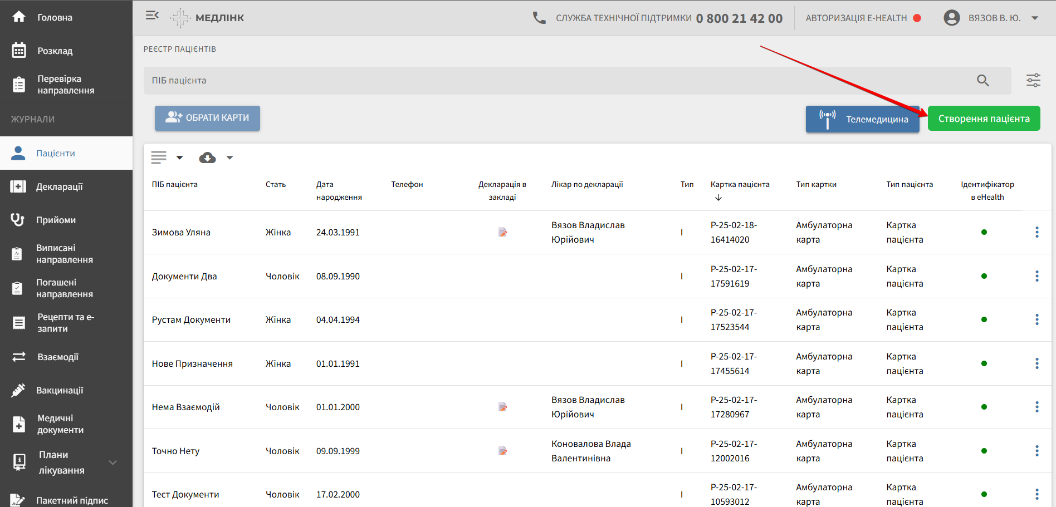Open declaration icon for Точно Нету
The width and height of the screenshot is (1056, 507).
(x=502, y=451)
